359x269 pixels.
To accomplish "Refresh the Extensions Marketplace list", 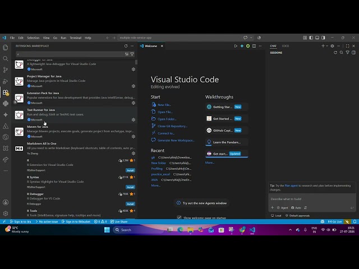I will pyautogui.click(x=126, y=46).
